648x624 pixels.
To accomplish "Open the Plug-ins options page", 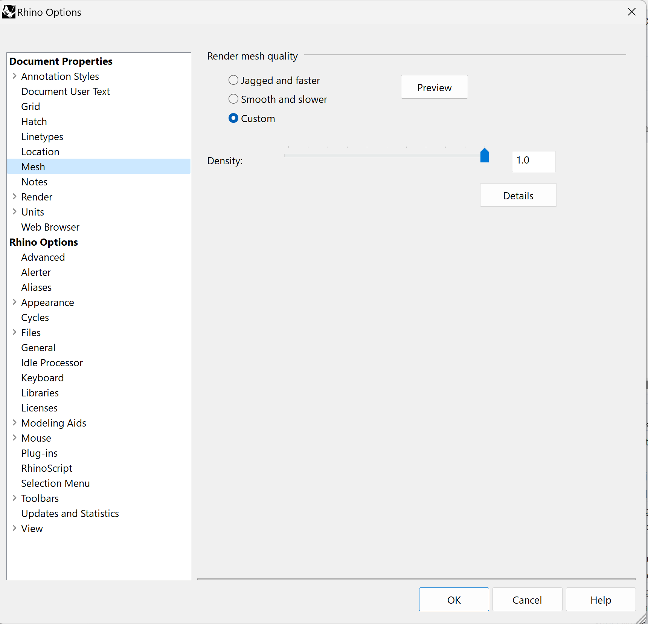I will click(x=40, y=453).
